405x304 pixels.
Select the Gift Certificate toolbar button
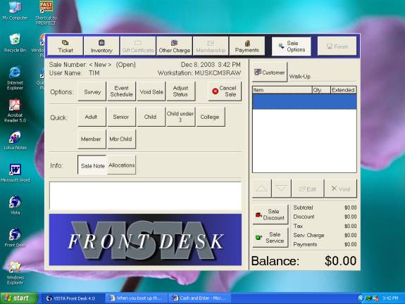point(138,46)
